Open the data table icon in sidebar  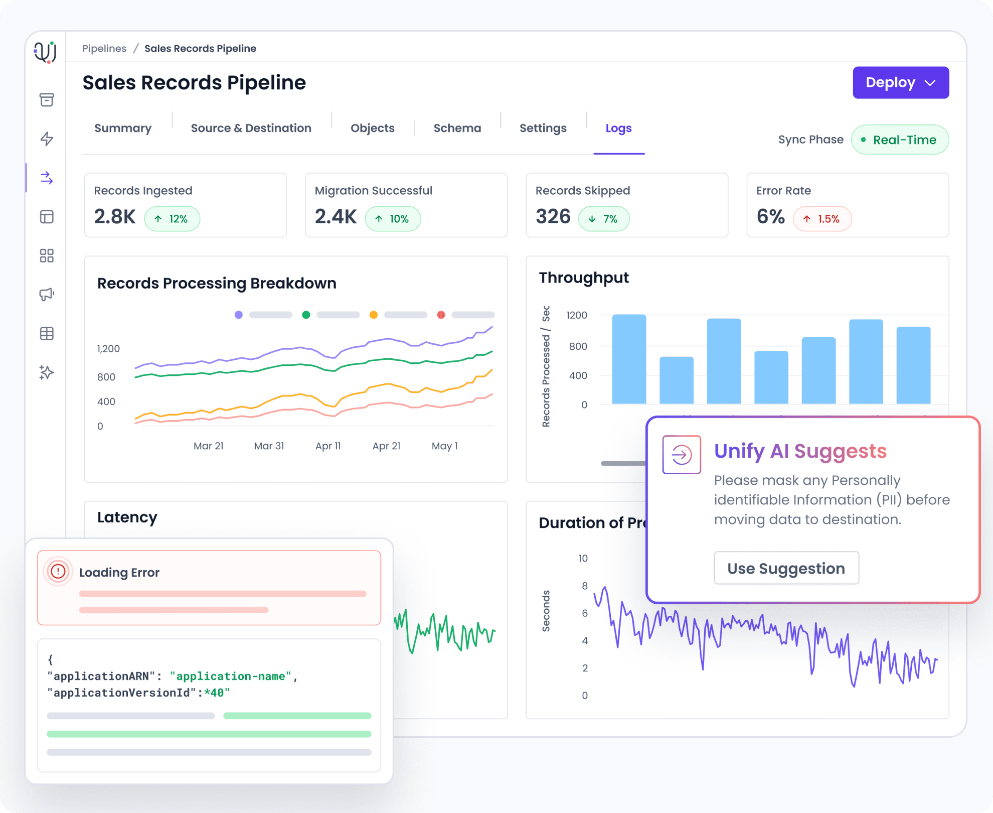46,333
